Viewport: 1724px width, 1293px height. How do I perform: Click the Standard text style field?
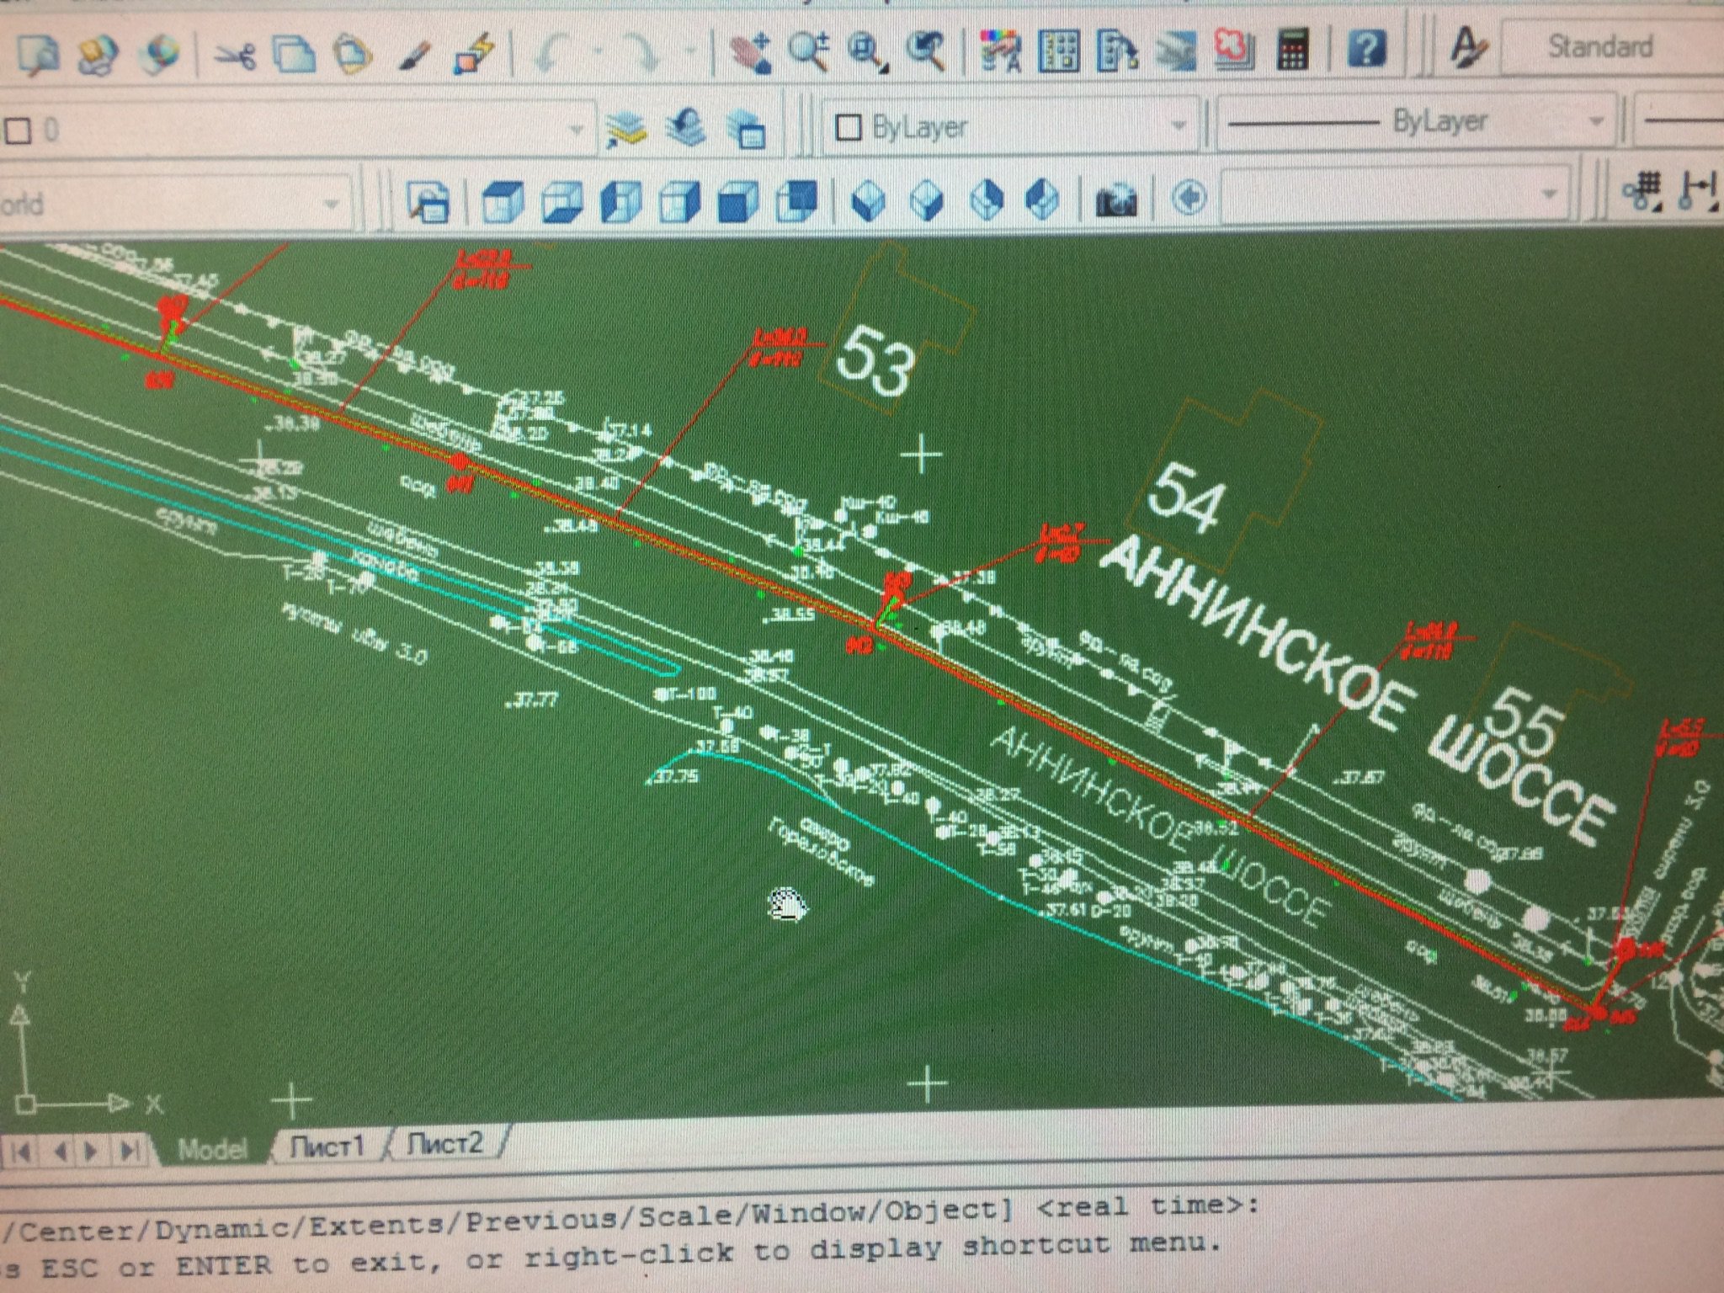pos(1599,46)
